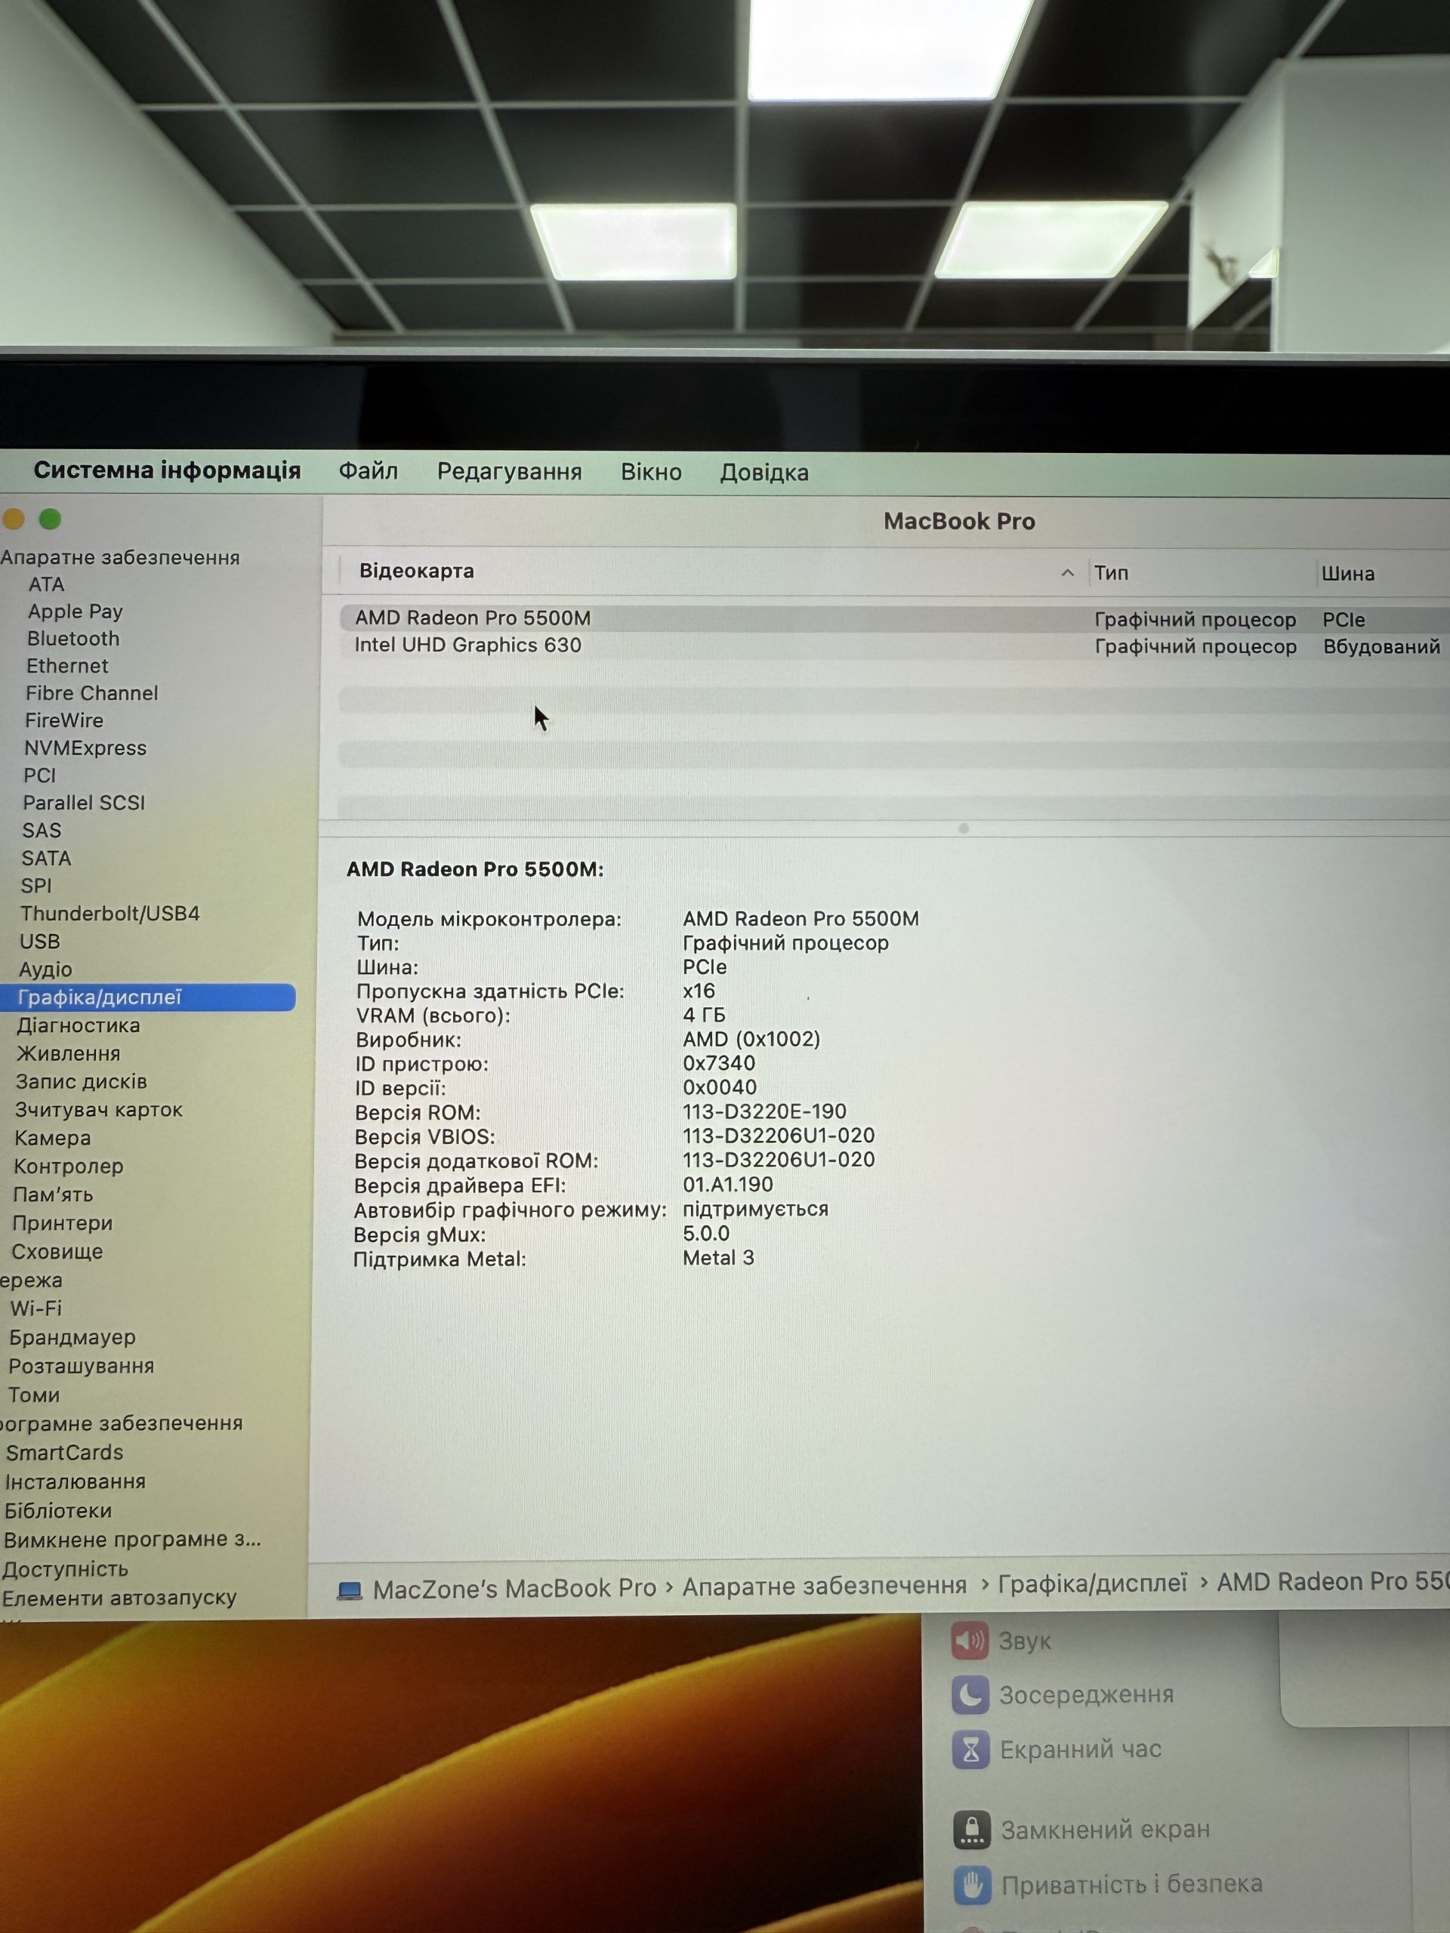Select Камера in the sidebar
Image resolution: width=1450 pixels, height=1933 pixels.
pos(52,1138)
